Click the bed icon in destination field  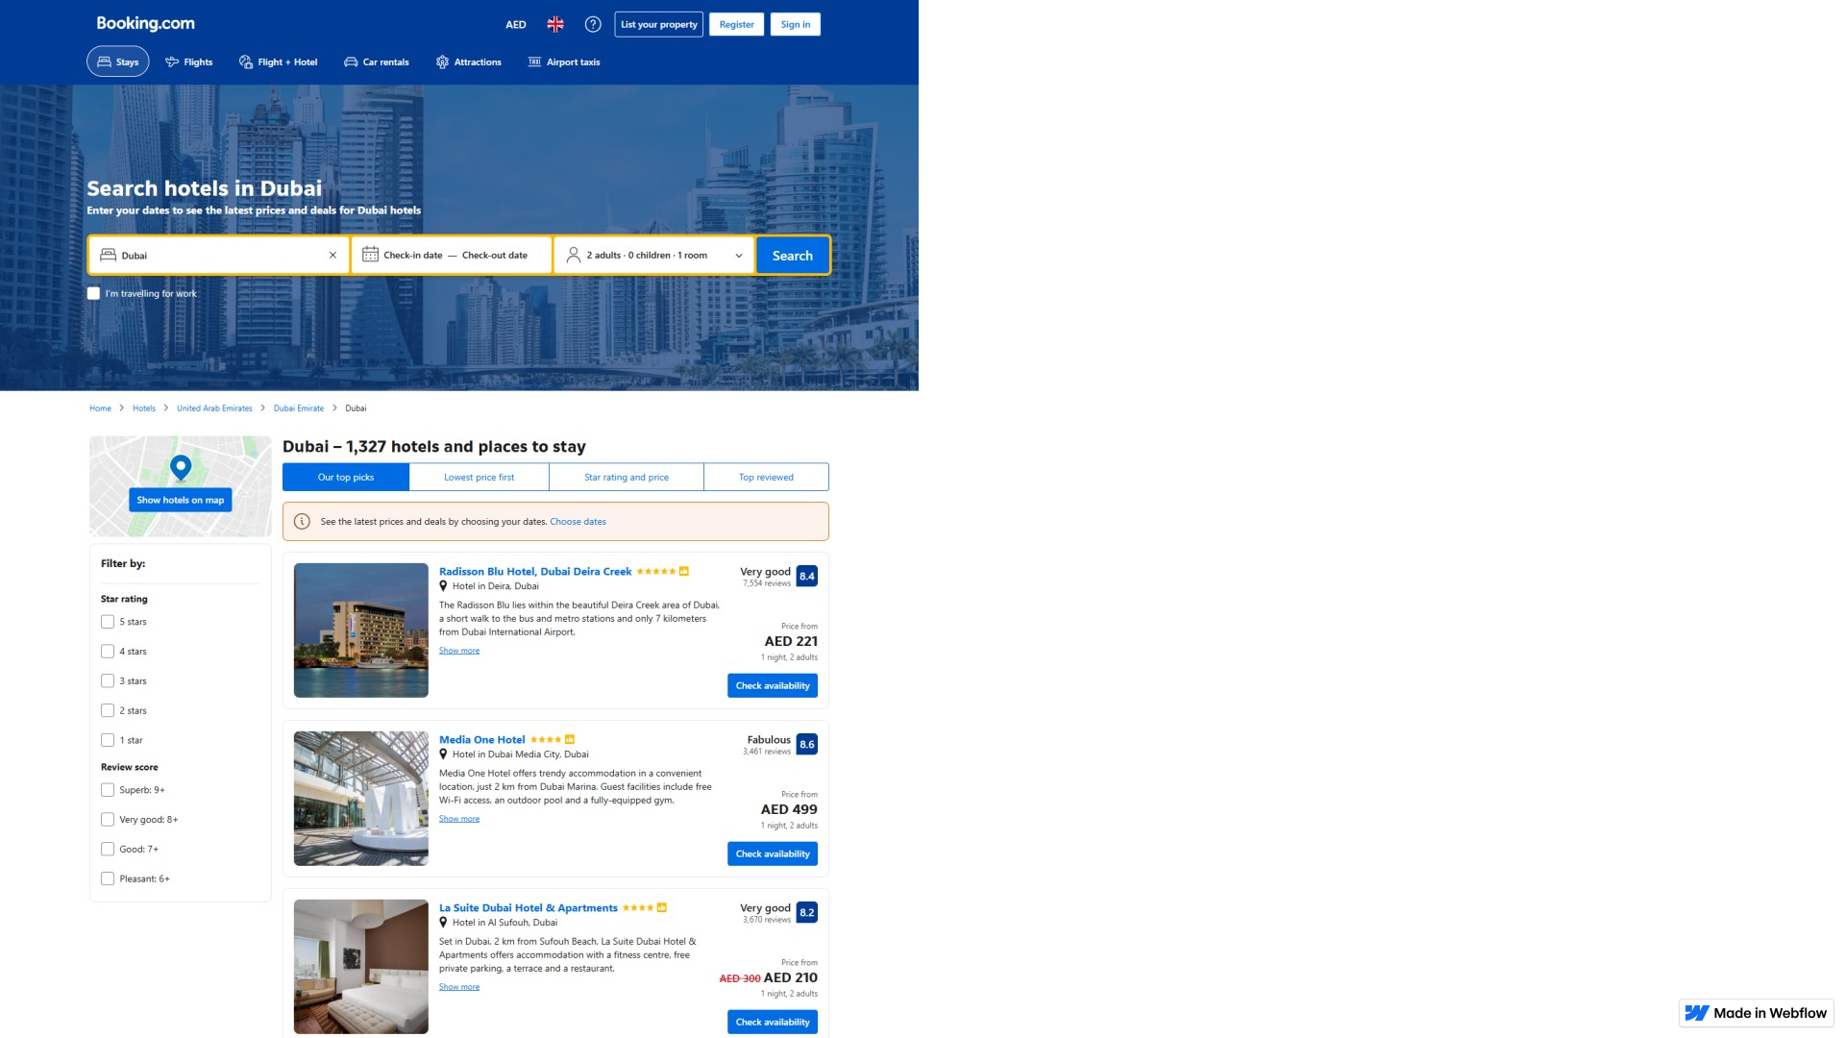point(109,255)
